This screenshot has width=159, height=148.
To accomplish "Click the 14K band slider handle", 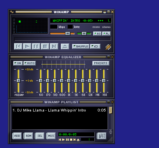I will click(97, 81).
